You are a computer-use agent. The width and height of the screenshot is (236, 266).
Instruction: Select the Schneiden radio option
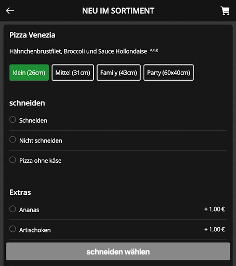pyautogui.click(x=13, y=120)
